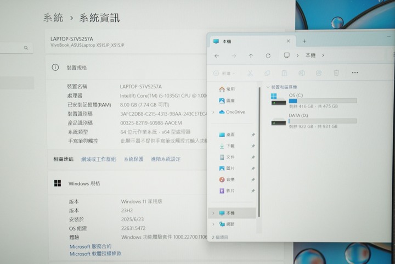The width and height of the screenshot is (395, 264).
Task: Expand the 本機 tree node chevron
Action: pos(213,213)
